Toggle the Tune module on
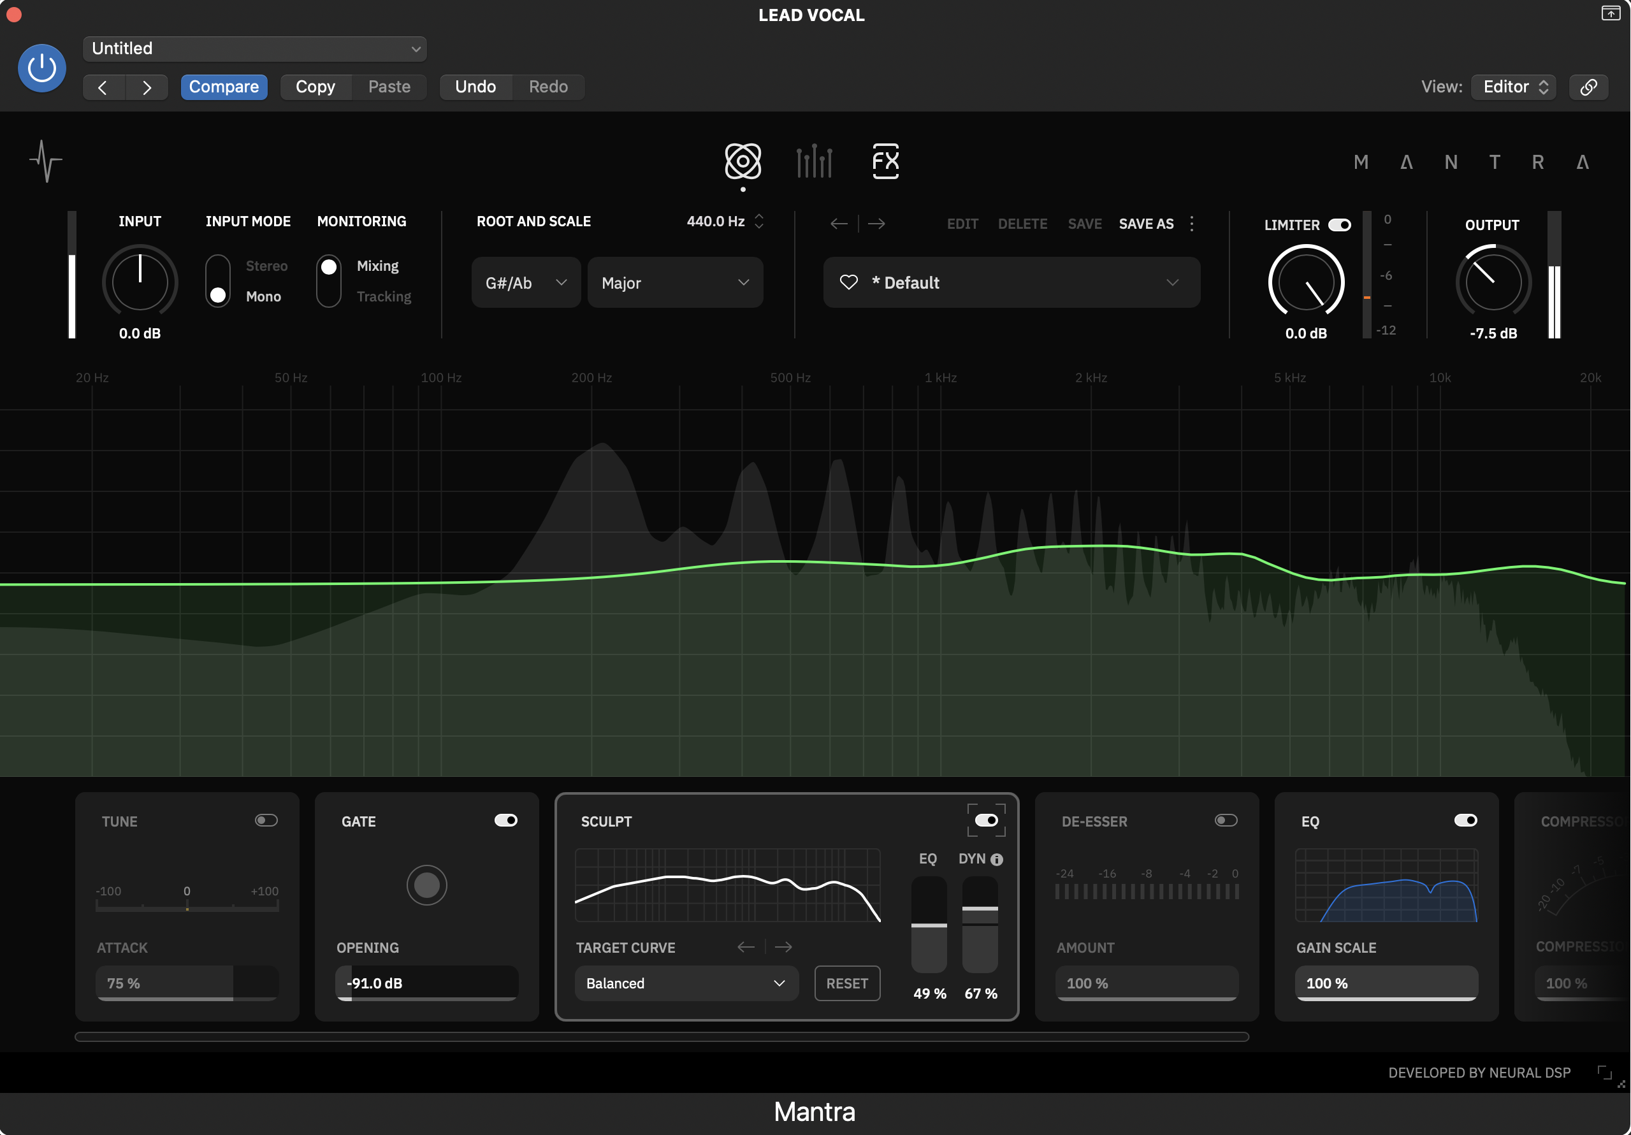Image resolution: width=1631 pixels, height=1135 pixels. [x=266, y=820]
